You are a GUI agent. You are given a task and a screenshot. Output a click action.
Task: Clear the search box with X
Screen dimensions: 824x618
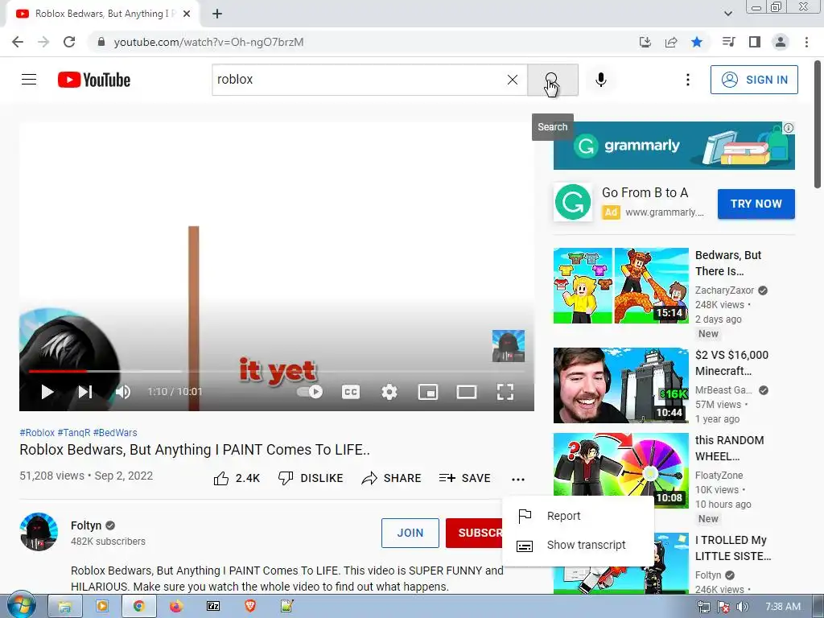tap(513, 80)
